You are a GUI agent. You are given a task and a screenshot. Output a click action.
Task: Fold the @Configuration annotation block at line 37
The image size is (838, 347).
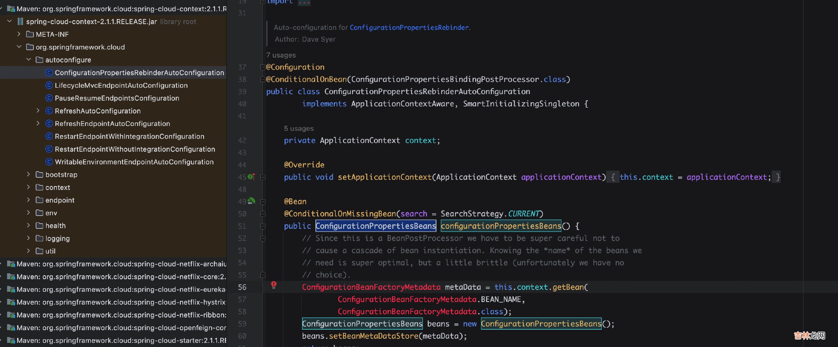(262, 67)
